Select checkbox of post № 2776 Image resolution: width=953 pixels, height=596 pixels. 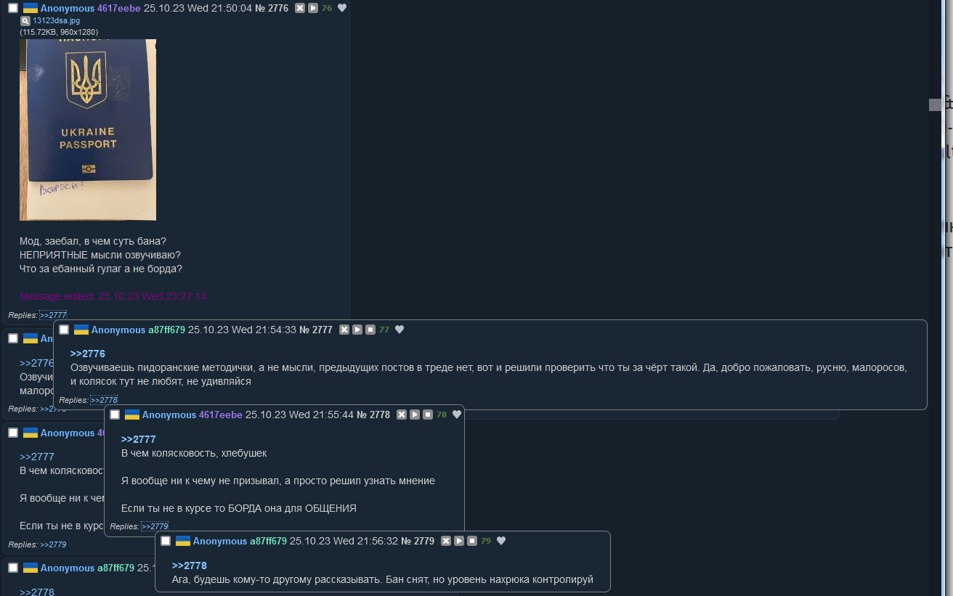click(13, 8)
